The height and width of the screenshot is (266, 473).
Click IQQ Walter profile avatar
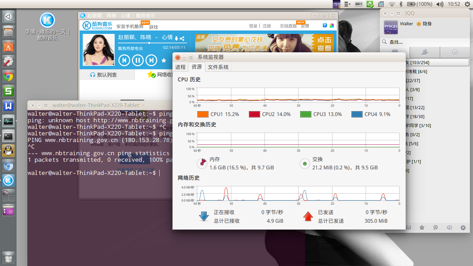click(x=391, y=27)
